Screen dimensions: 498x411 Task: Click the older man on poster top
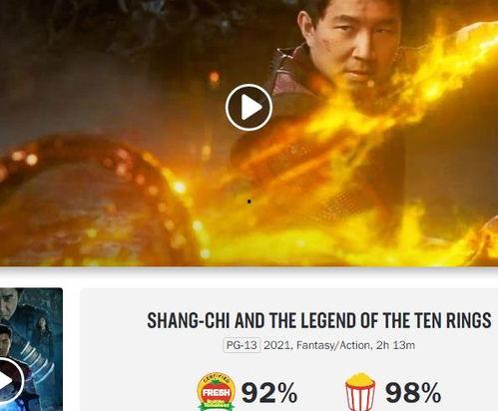coord(9,304)
